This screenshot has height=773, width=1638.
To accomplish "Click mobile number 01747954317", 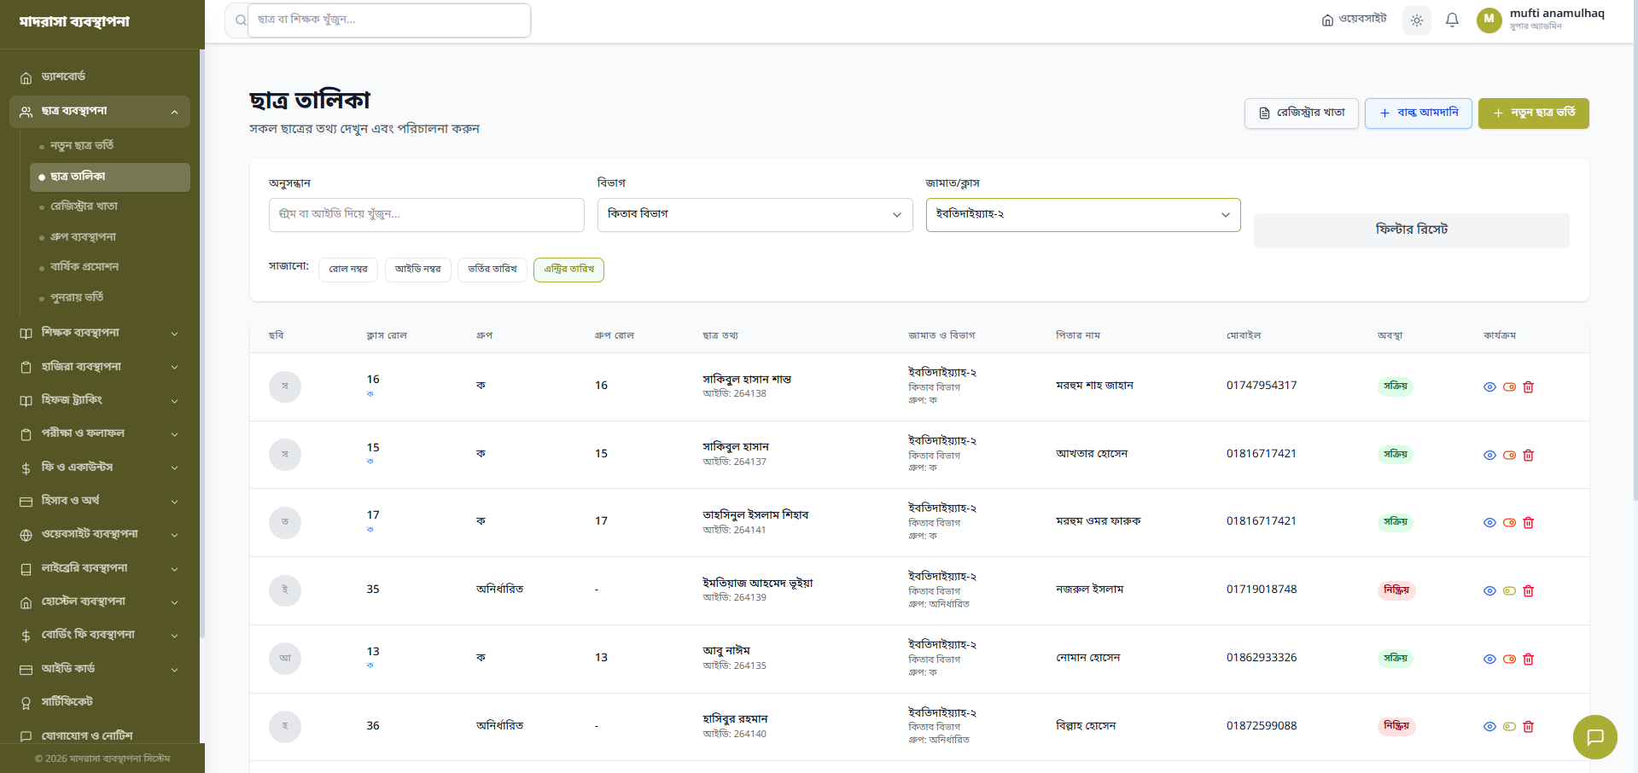I will (x=1262, y=386).
